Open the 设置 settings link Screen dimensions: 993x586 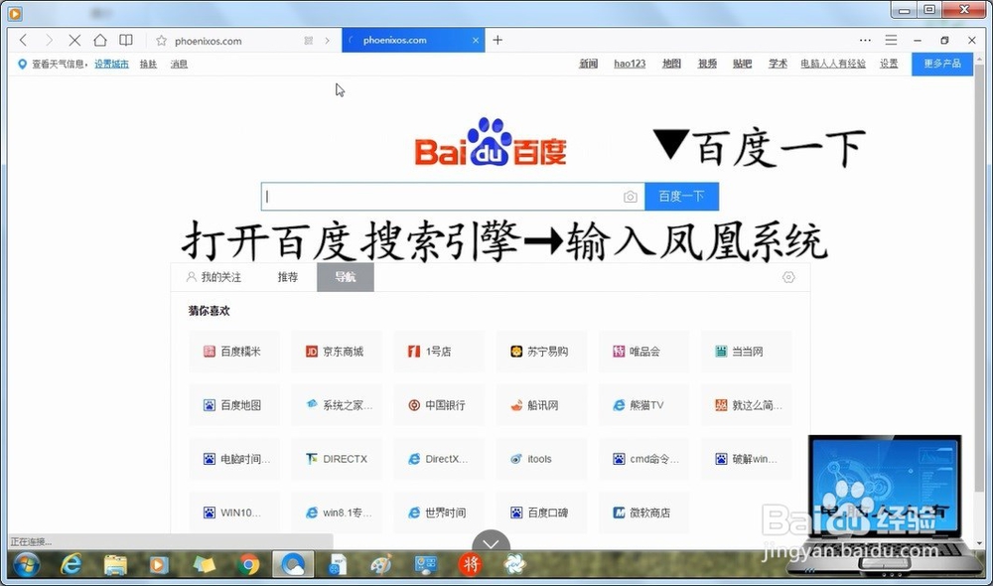pyautogui.click(x=889, y=64)
